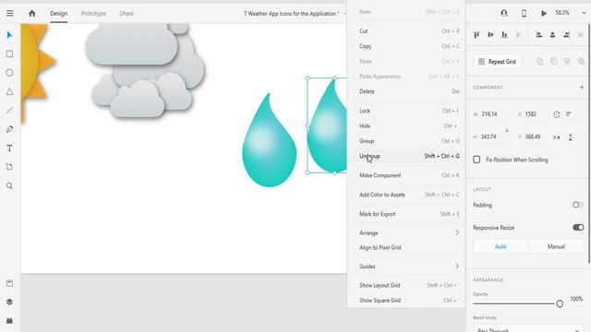The width and height of the screenshot is (591, 332).
Task: Select the Zoom magnifier tool
Action: (10, 186)
